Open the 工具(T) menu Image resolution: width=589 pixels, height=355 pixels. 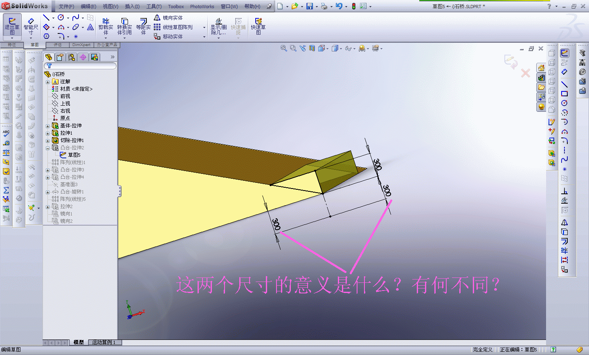pyautogui.click(x=154, y=7)
